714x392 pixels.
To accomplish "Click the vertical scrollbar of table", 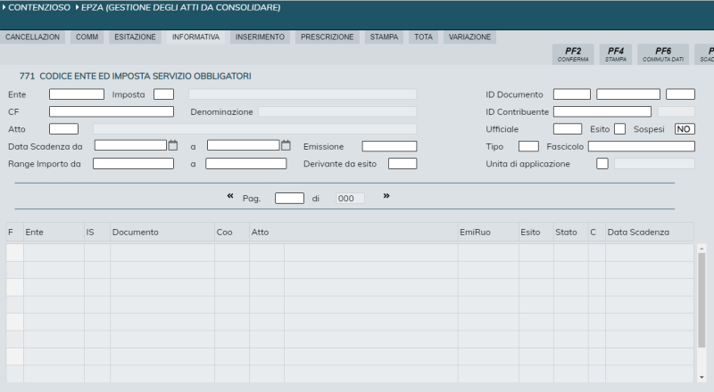I will (x=702, y=301).
